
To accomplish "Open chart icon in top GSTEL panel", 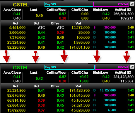I will tap(132, 4).
